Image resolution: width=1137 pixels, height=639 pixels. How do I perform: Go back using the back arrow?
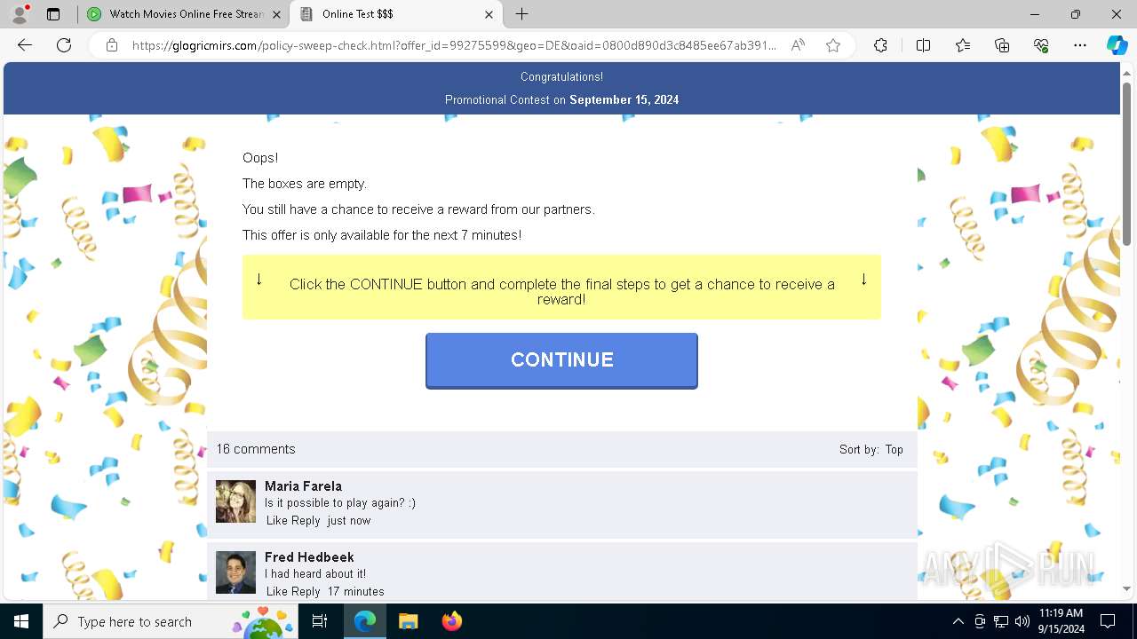[x=25, y=45]
